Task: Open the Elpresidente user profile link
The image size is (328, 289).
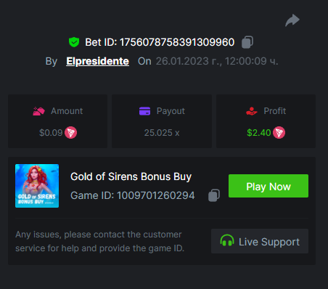Action: point(97,61)
